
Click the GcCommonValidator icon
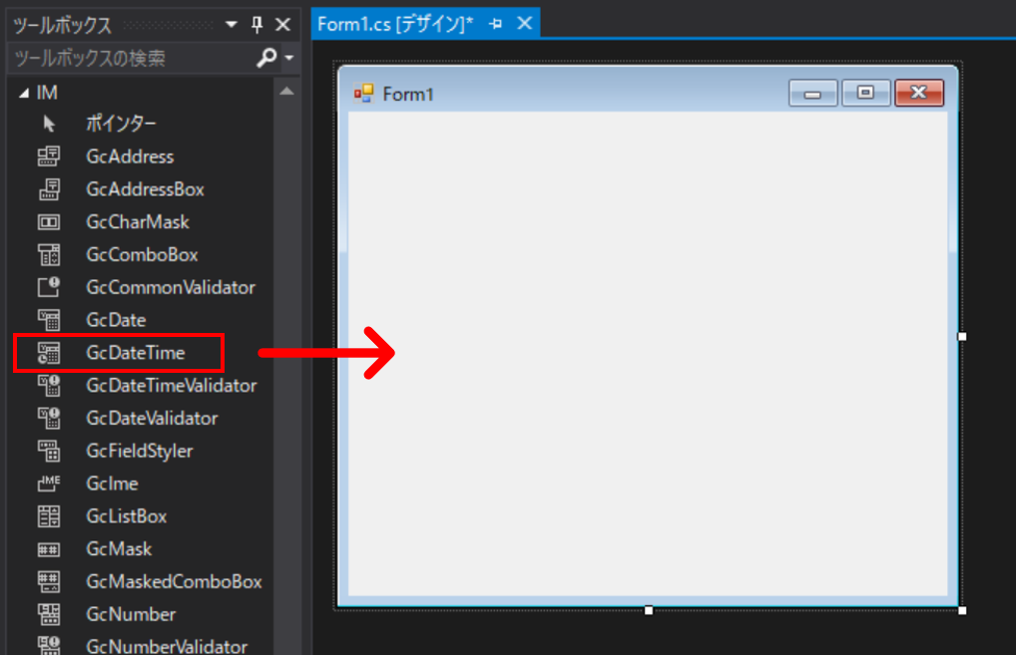[49, 287]
